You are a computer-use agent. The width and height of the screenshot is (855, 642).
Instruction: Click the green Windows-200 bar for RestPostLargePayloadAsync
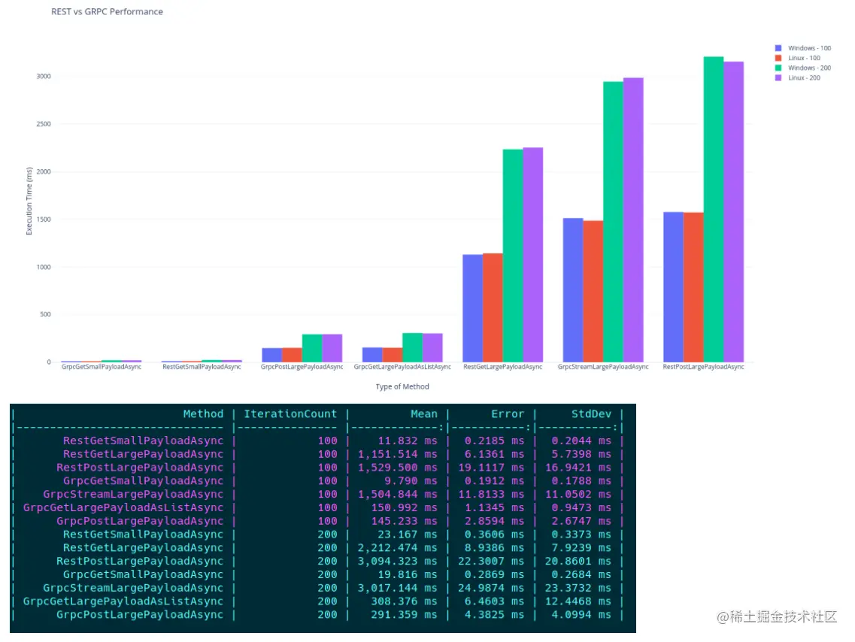pyautogui.click(x=713, y=209)
